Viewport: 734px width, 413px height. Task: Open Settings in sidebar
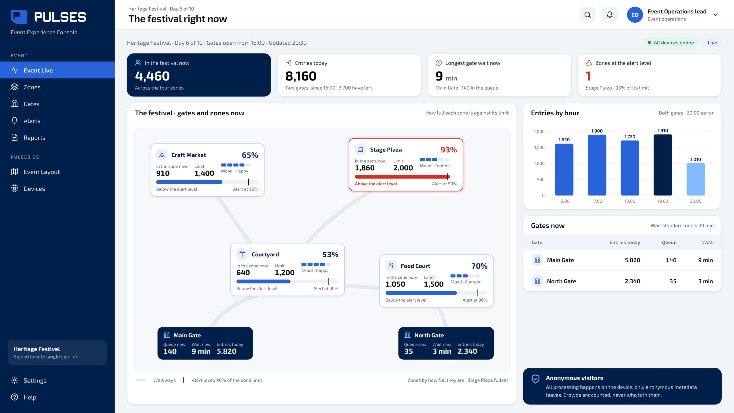coord(57,380)
